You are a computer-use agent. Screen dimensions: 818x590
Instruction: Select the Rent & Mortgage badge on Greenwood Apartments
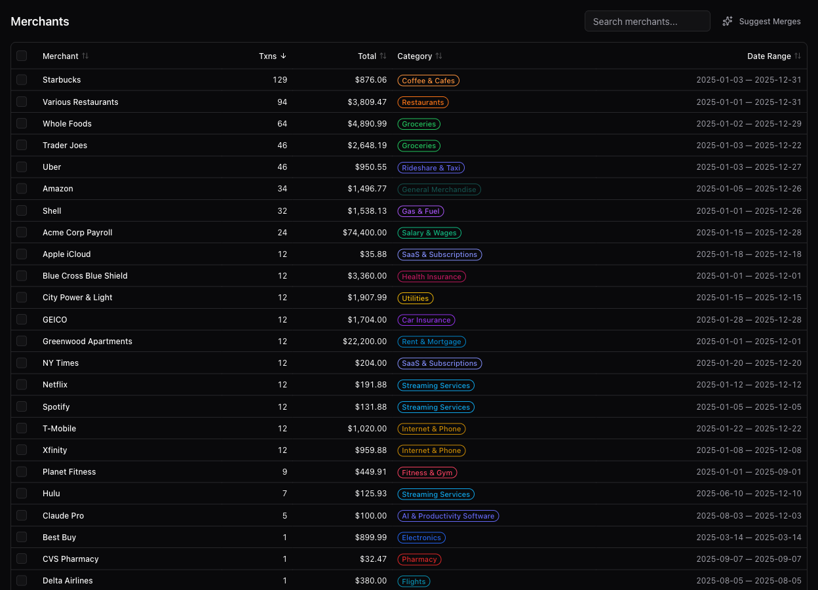pyautogui.click(x=431, y=341)
